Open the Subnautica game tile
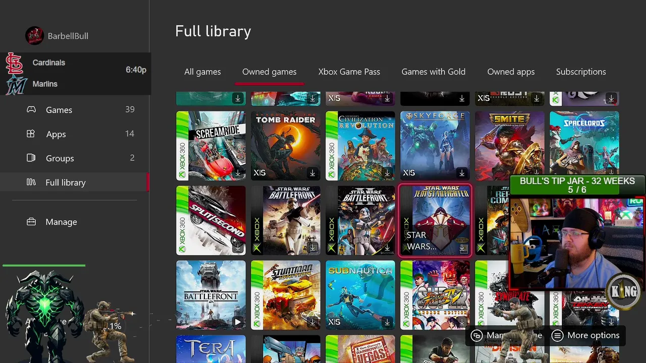Screen dimensions: 646x363 coord(360,295)
